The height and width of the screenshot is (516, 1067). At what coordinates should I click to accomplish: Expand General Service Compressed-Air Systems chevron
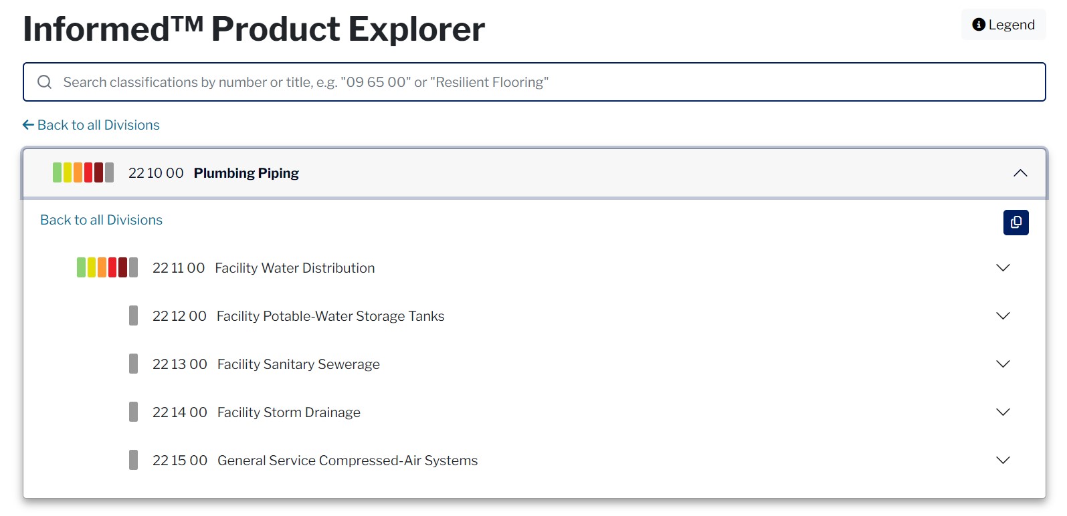point(1002,461)
